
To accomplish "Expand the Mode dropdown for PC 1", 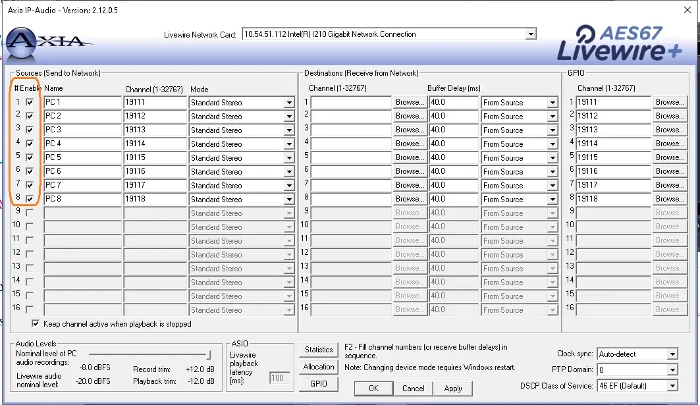I will point(288,103).
